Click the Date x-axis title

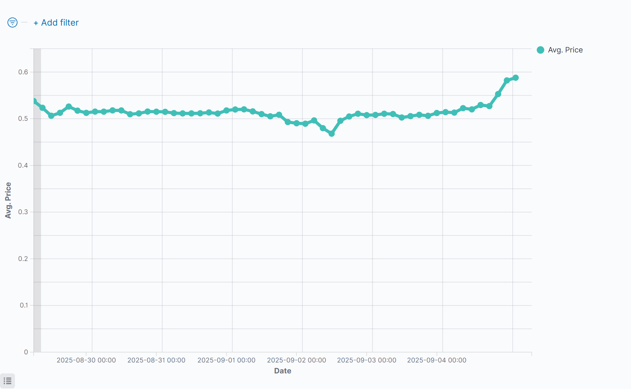click(x=282, y=371)
